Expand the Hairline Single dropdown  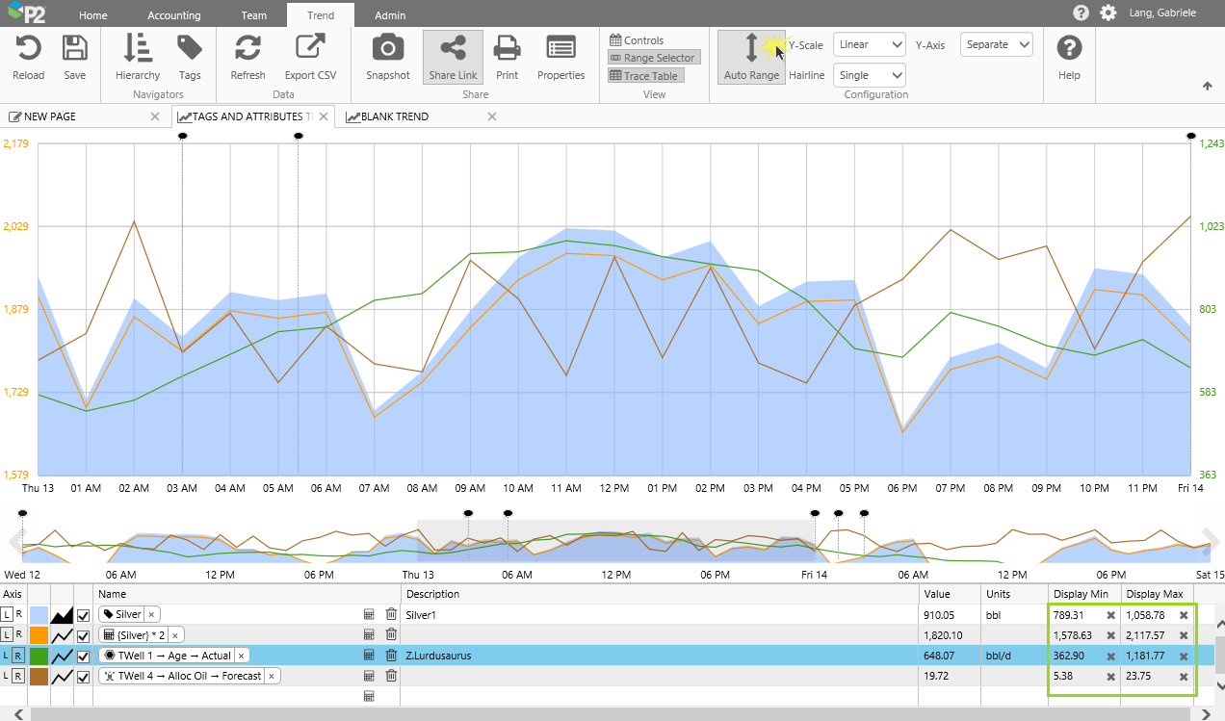pos(869,75)
